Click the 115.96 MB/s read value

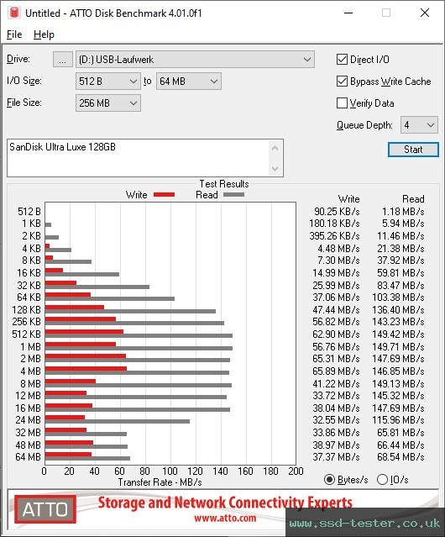[398, 420]
